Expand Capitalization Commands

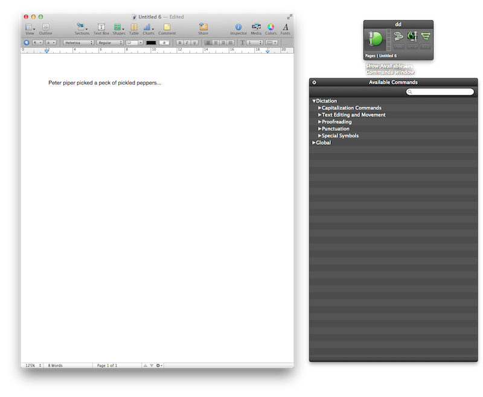pos(320,108)
